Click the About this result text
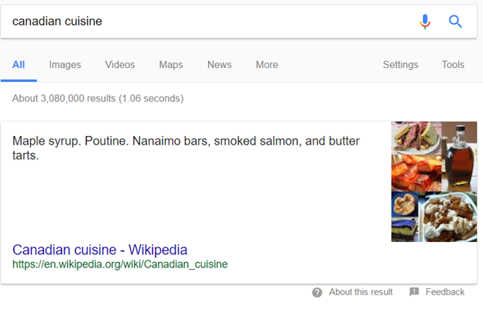Viewport: 483px width, 310px height. (x=361, y=292)
